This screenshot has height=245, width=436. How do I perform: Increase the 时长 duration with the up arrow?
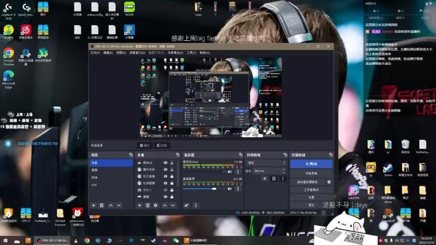tap(283, 169)
